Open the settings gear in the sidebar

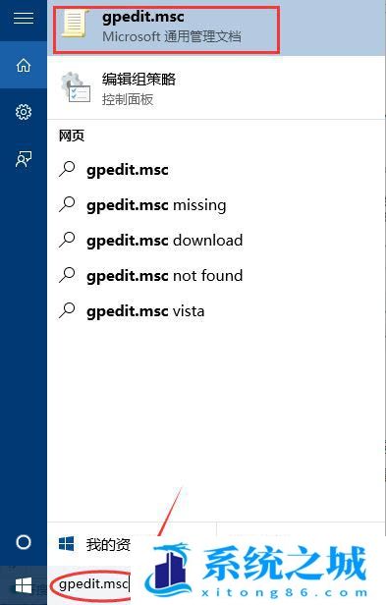[24, 112]
